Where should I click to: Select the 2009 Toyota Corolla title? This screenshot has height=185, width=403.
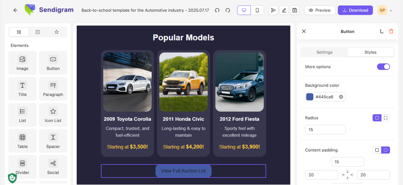[127, 119]
